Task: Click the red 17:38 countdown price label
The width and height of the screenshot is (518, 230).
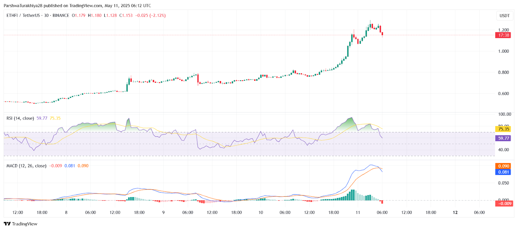Action: (x=503, y=35)
